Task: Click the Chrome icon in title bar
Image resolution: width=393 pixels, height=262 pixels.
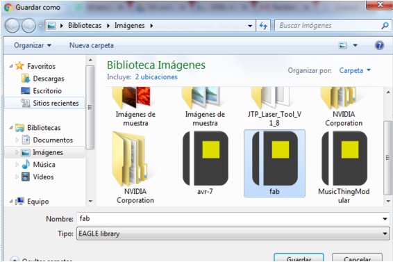Action: (x=8, y=7)
